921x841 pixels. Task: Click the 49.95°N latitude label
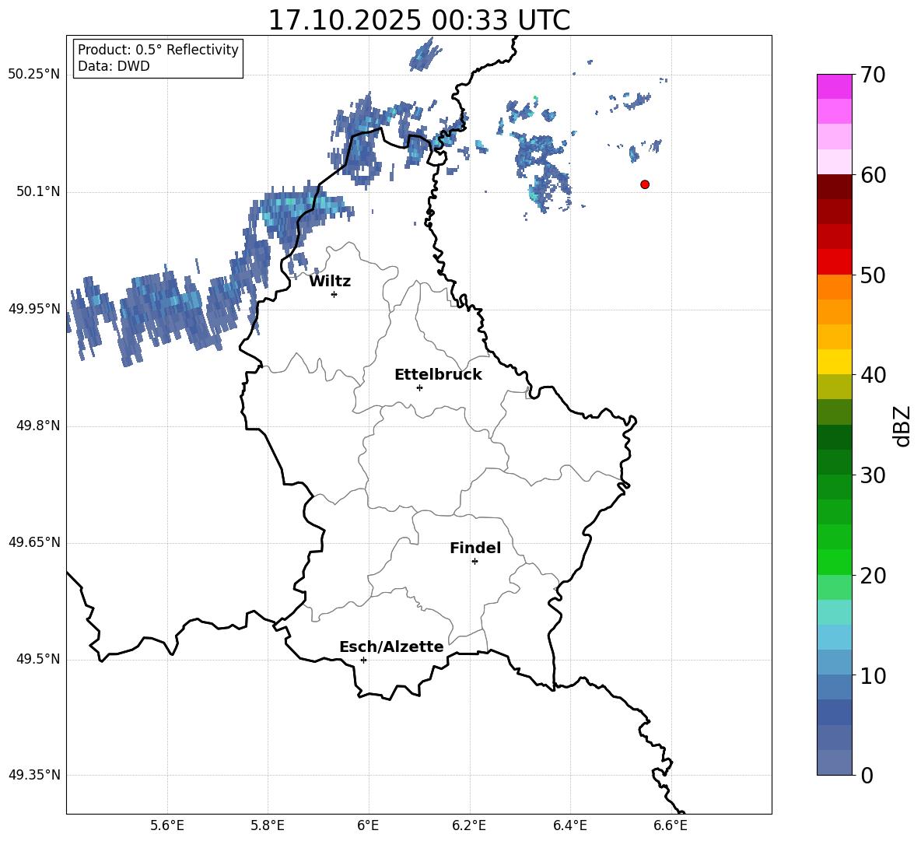tap(34, 309)
